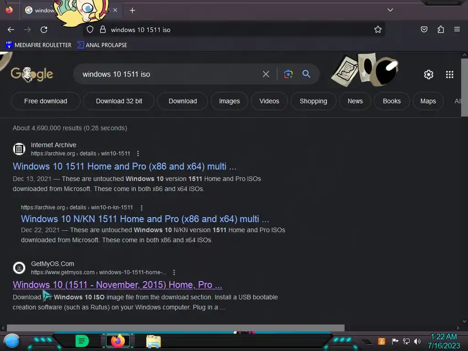468x351 pixels.
Task: Switch to the Images tab
Action: coord(229,101)
